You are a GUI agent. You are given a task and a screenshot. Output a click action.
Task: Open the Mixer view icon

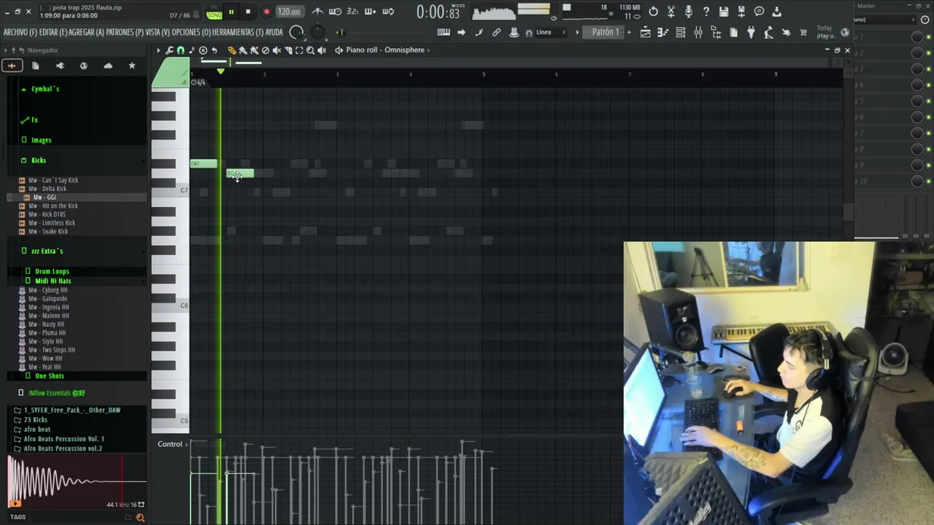click(698, 32)
